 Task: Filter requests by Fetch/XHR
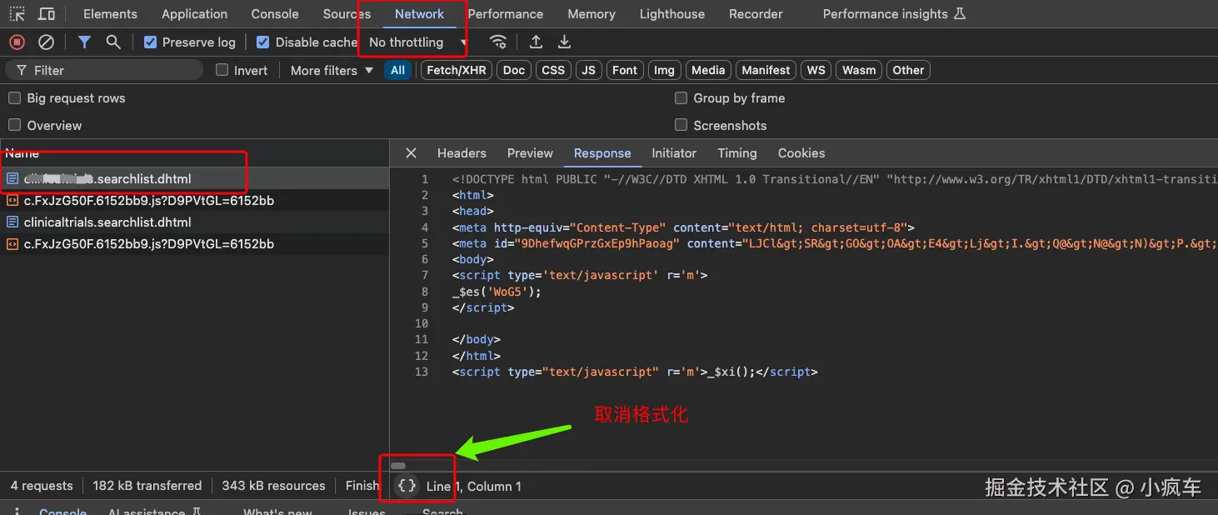(456, 70)
